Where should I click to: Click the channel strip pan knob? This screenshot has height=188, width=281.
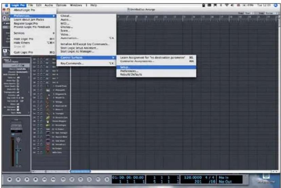pos(18,140)
